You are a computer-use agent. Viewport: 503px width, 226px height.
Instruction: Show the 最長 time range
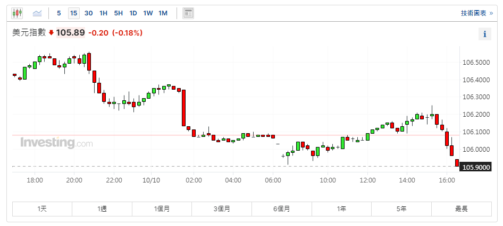(x=461, y=209)
